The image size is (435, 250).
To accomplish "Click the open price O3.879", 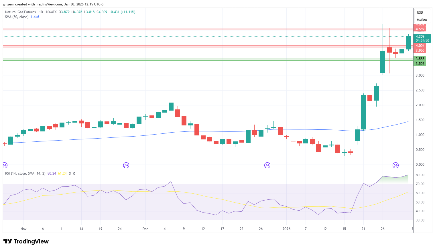I will coord(64,12).
